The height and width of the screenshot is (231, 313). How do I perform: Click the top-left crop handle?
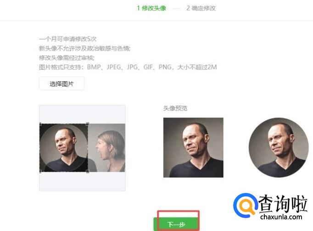pos(40,124)
